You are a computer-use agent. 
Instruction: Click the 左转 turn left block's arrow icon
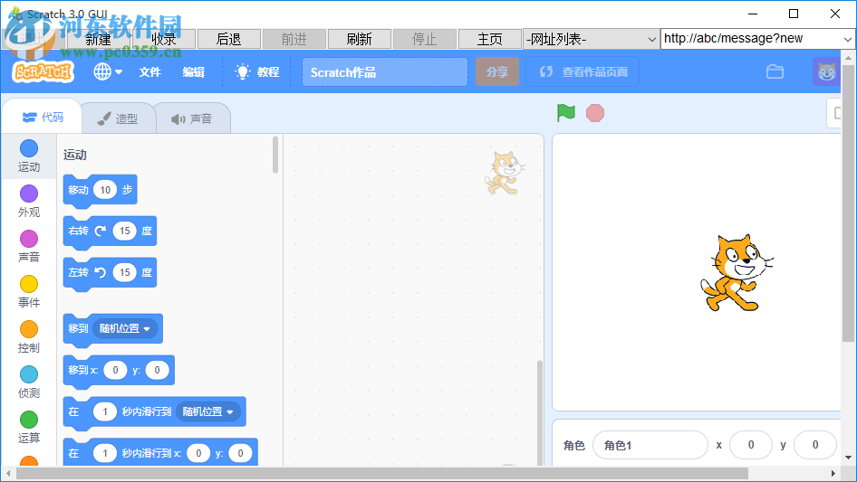(x=100, y=272)
